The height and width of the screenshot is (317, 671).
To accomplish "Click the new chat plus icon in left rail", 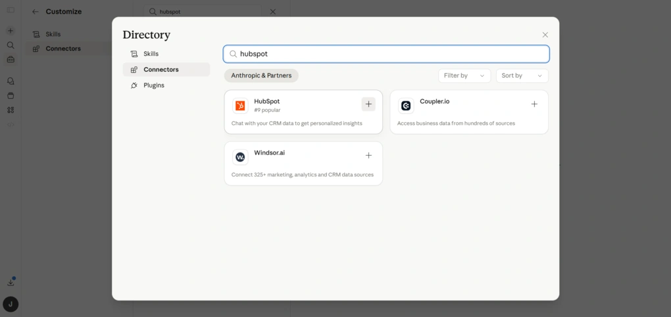I will (x=11, y=31).
